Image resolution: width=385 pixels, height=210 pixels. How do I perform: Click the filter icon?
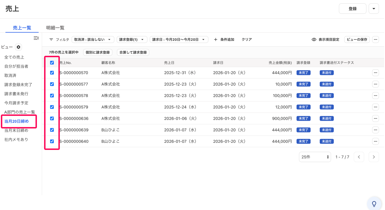(51, 39)
